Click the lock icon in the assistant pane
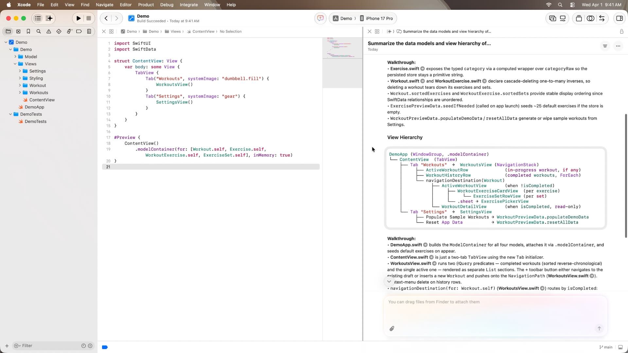Image resolution: width=628 pixels, height=353 pixels. pyautogui.click(x=621, y=31)
